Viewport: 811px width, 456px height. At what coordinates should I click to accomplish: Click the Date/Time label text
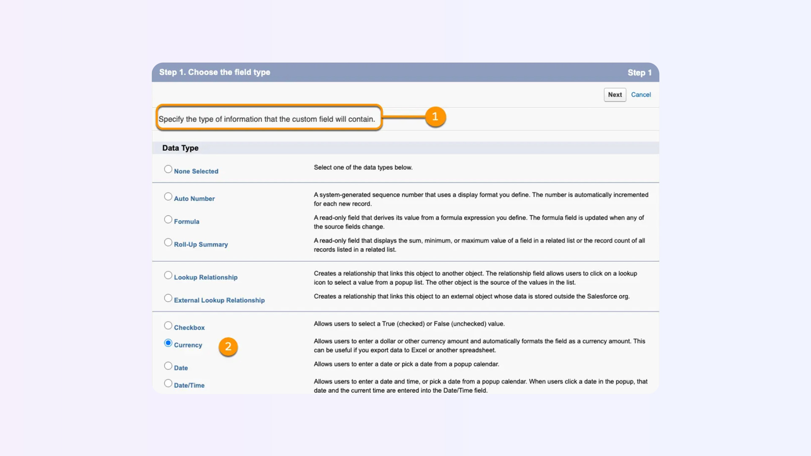(189, 385)
